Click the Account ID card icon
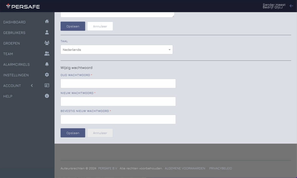The width and height of the screenshot is (297, 178). (47, 85)
